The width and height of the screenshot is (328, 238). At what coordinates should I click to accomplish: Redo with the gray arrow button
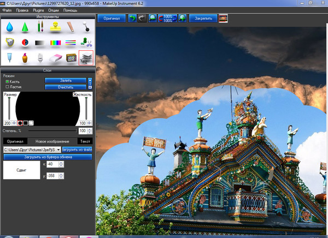pyautogui.click(x=142, y=19)
